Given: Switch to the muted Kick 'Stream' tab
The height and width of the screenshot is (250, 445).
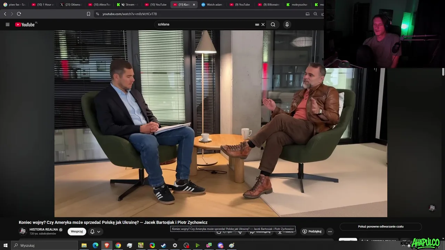Looking at the screenshot, I should coord(128,5).
